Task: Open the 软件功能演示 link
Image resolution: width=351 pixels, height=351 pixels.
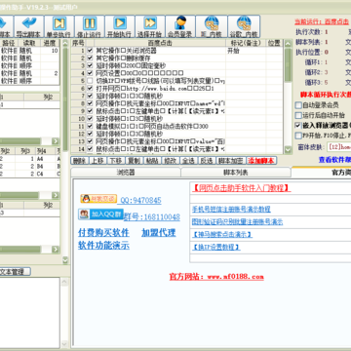Action: [103, 246]
